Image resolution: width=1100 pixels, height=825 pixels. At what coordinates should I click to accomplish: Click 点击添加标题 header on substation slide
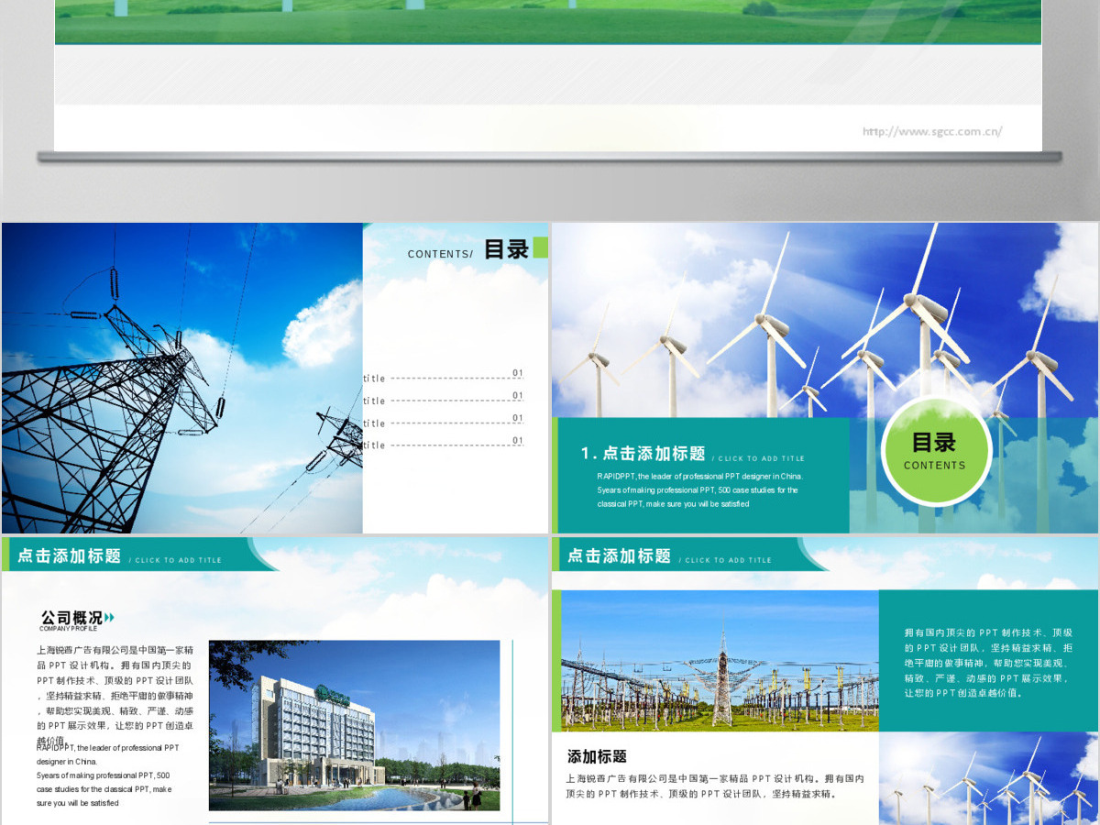click(619, 555)
